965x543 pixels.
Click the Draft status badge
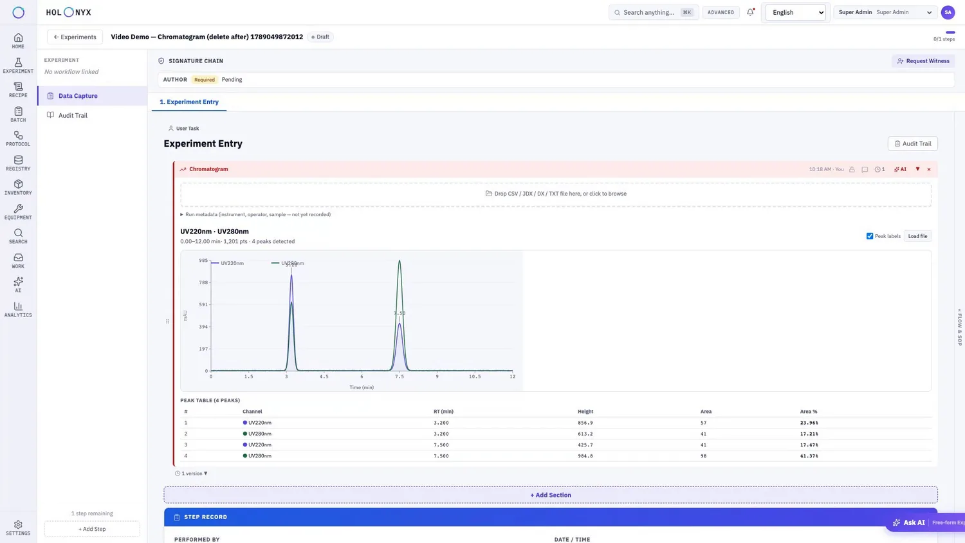[x=320, y=37]
